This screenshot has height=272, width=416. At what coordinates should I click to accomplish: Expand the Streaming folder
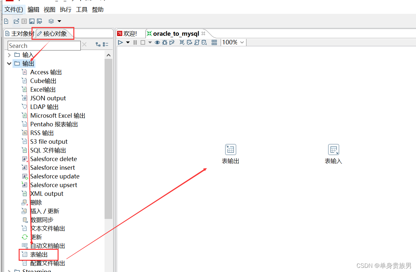[x=9, y=271]
